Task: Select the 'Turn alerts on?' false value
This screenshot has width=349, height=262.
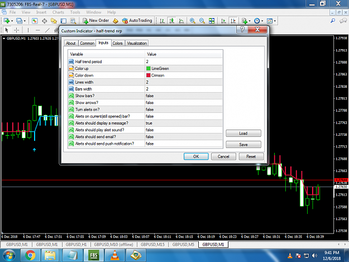Action: click(184, 109)
